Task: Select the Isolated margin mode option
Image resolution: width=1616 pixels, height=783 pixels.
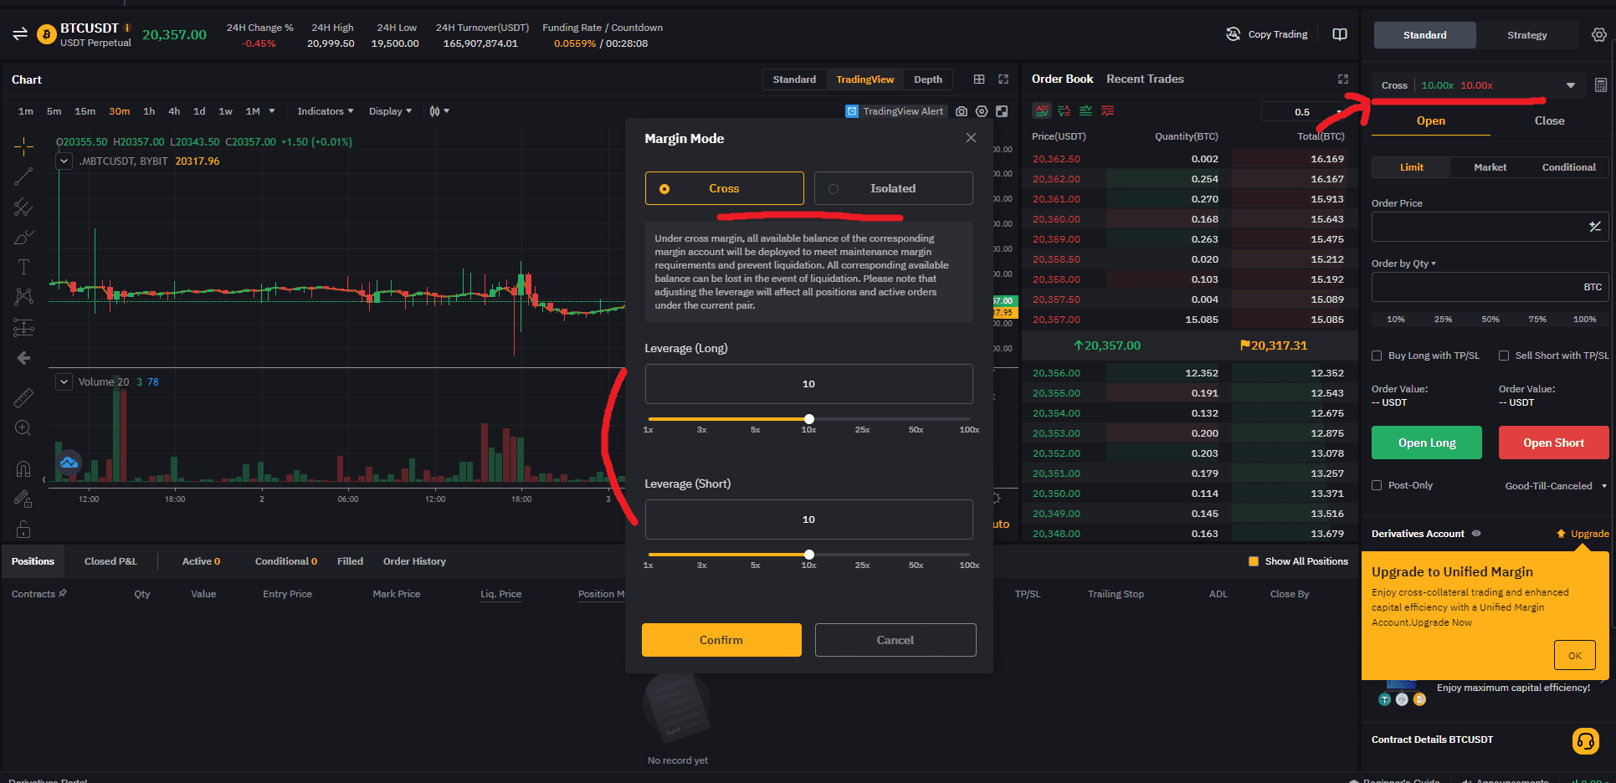Action: pyautogui.click(x=893, y=188)
